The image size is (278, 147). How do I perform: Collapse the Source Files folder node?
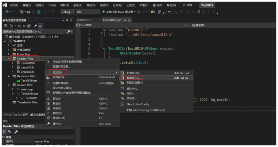[9, 85]
